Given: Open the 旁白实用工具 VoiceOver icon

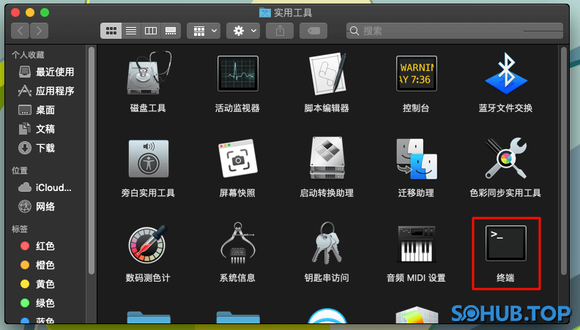Looking at the screenshot, I should pos(148,159).
